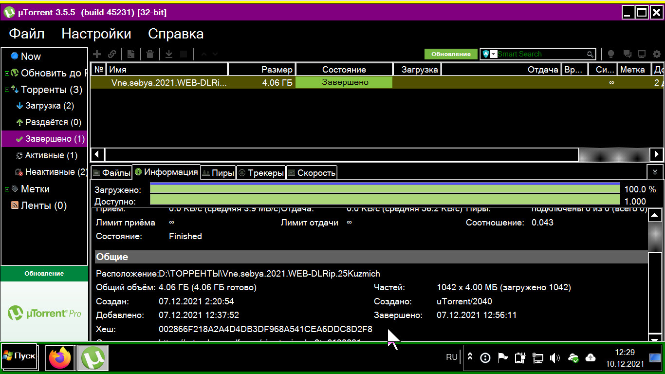Click the chat bubbles icon in toolbar
Image resolution: width=665 pixels, height=374 pixels.
pyautogui.click(x=628, y=54)
